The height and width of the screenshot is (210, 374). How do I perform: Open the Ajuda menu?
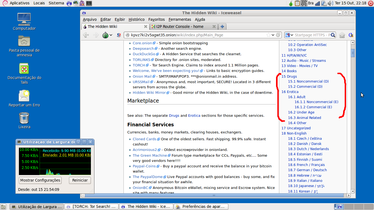point(200,19)
